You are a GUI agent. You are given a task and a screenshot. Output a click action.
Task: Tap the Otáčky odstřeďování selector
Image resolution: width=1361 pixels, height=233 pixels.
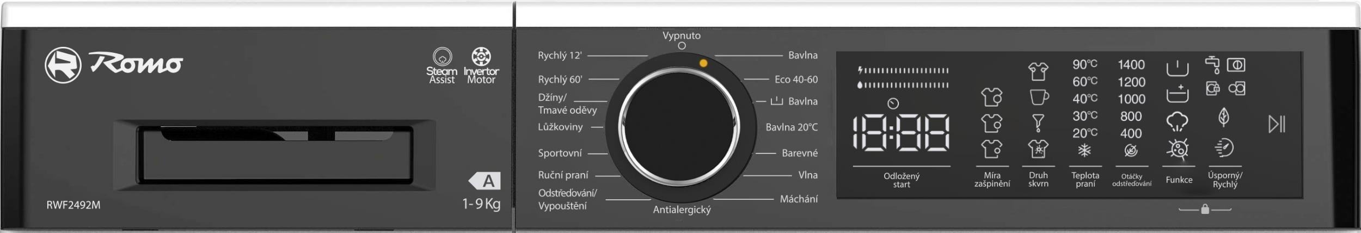click(x=1132, y=180)
